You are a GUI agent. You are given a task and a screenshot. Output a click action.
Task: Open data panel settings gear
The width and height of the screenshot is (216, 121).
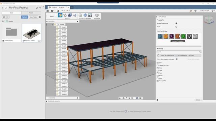[40, 17]
